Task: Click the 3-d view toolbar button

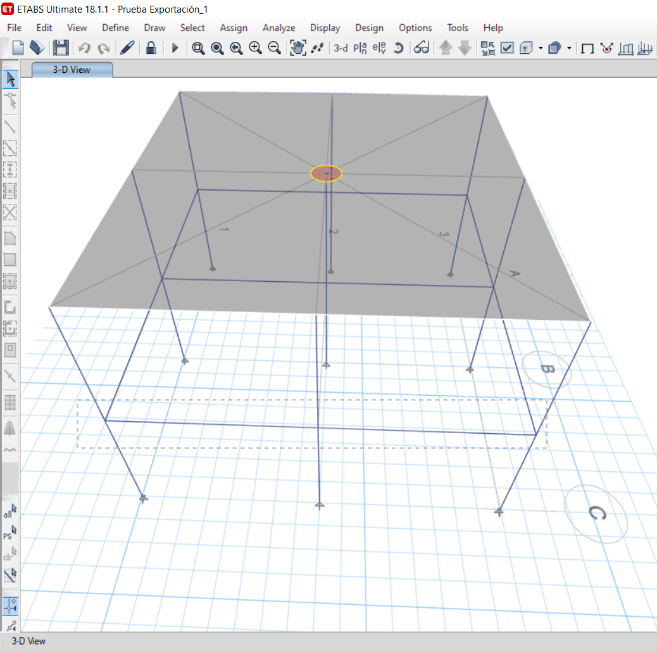Action: [x=341, y=48]
